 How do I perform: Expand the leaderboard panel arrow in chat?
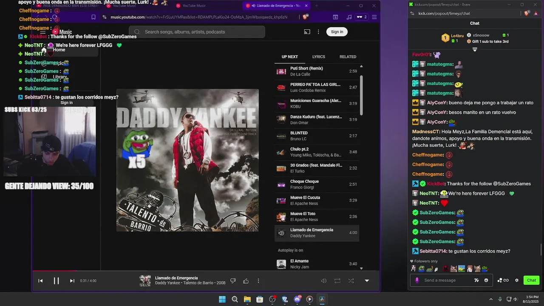(x=475, y=49)
